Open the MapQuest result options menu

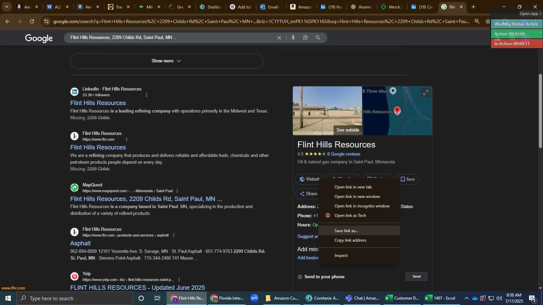pyautogui.click(x=177, y=191)
